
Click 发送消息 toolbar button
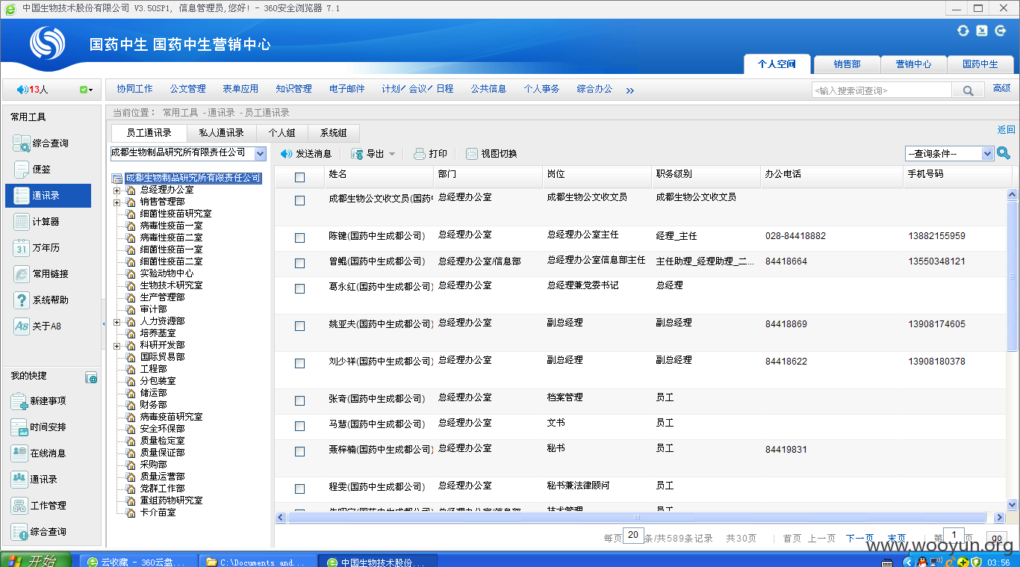tap(306, 154)
